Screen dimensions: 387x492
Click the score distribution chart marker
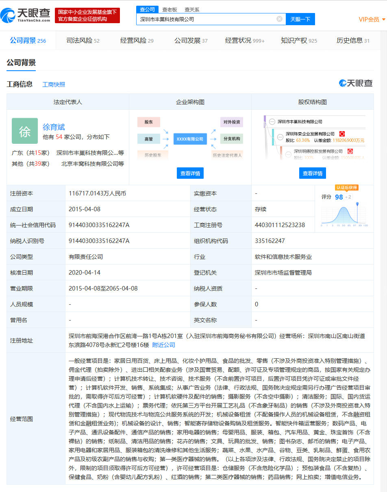357,203
